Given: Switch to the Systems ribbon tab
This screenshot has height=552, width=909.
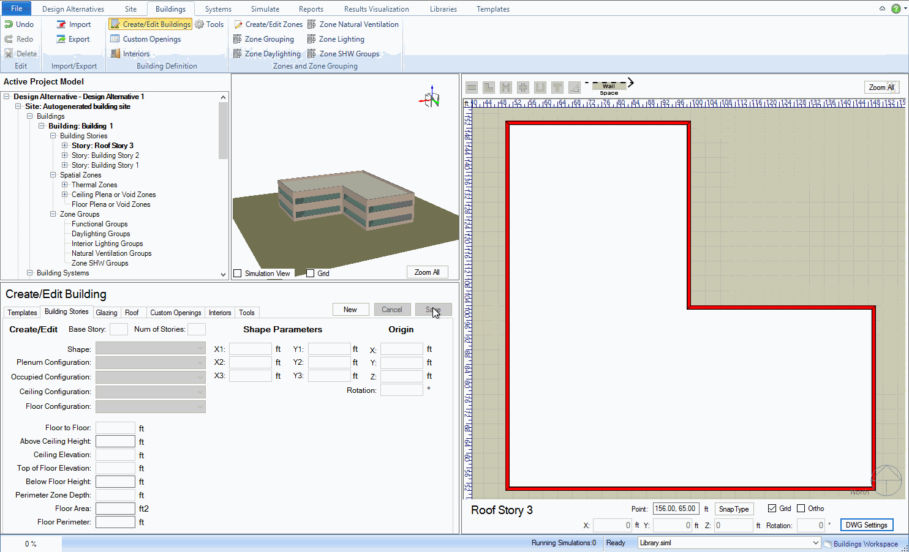Looking at the screenshot, I should (x=218, y=9).
